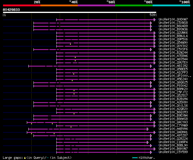Screen dimensions: 193x160
Task: Click the cyan ~100% identity color bar
Action: click(172, 5)
